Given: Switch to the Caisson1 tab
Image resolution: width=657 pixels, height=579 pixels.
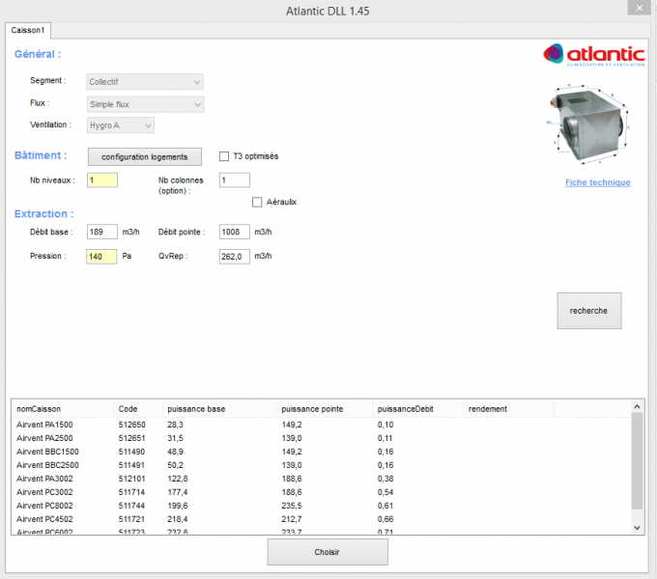Looking at the screenshot, I should pyautogui.click(x=28, y=30).
